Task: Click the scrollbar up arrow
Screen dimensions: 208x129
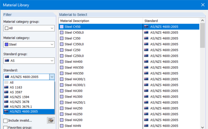Action: [203, 20]
